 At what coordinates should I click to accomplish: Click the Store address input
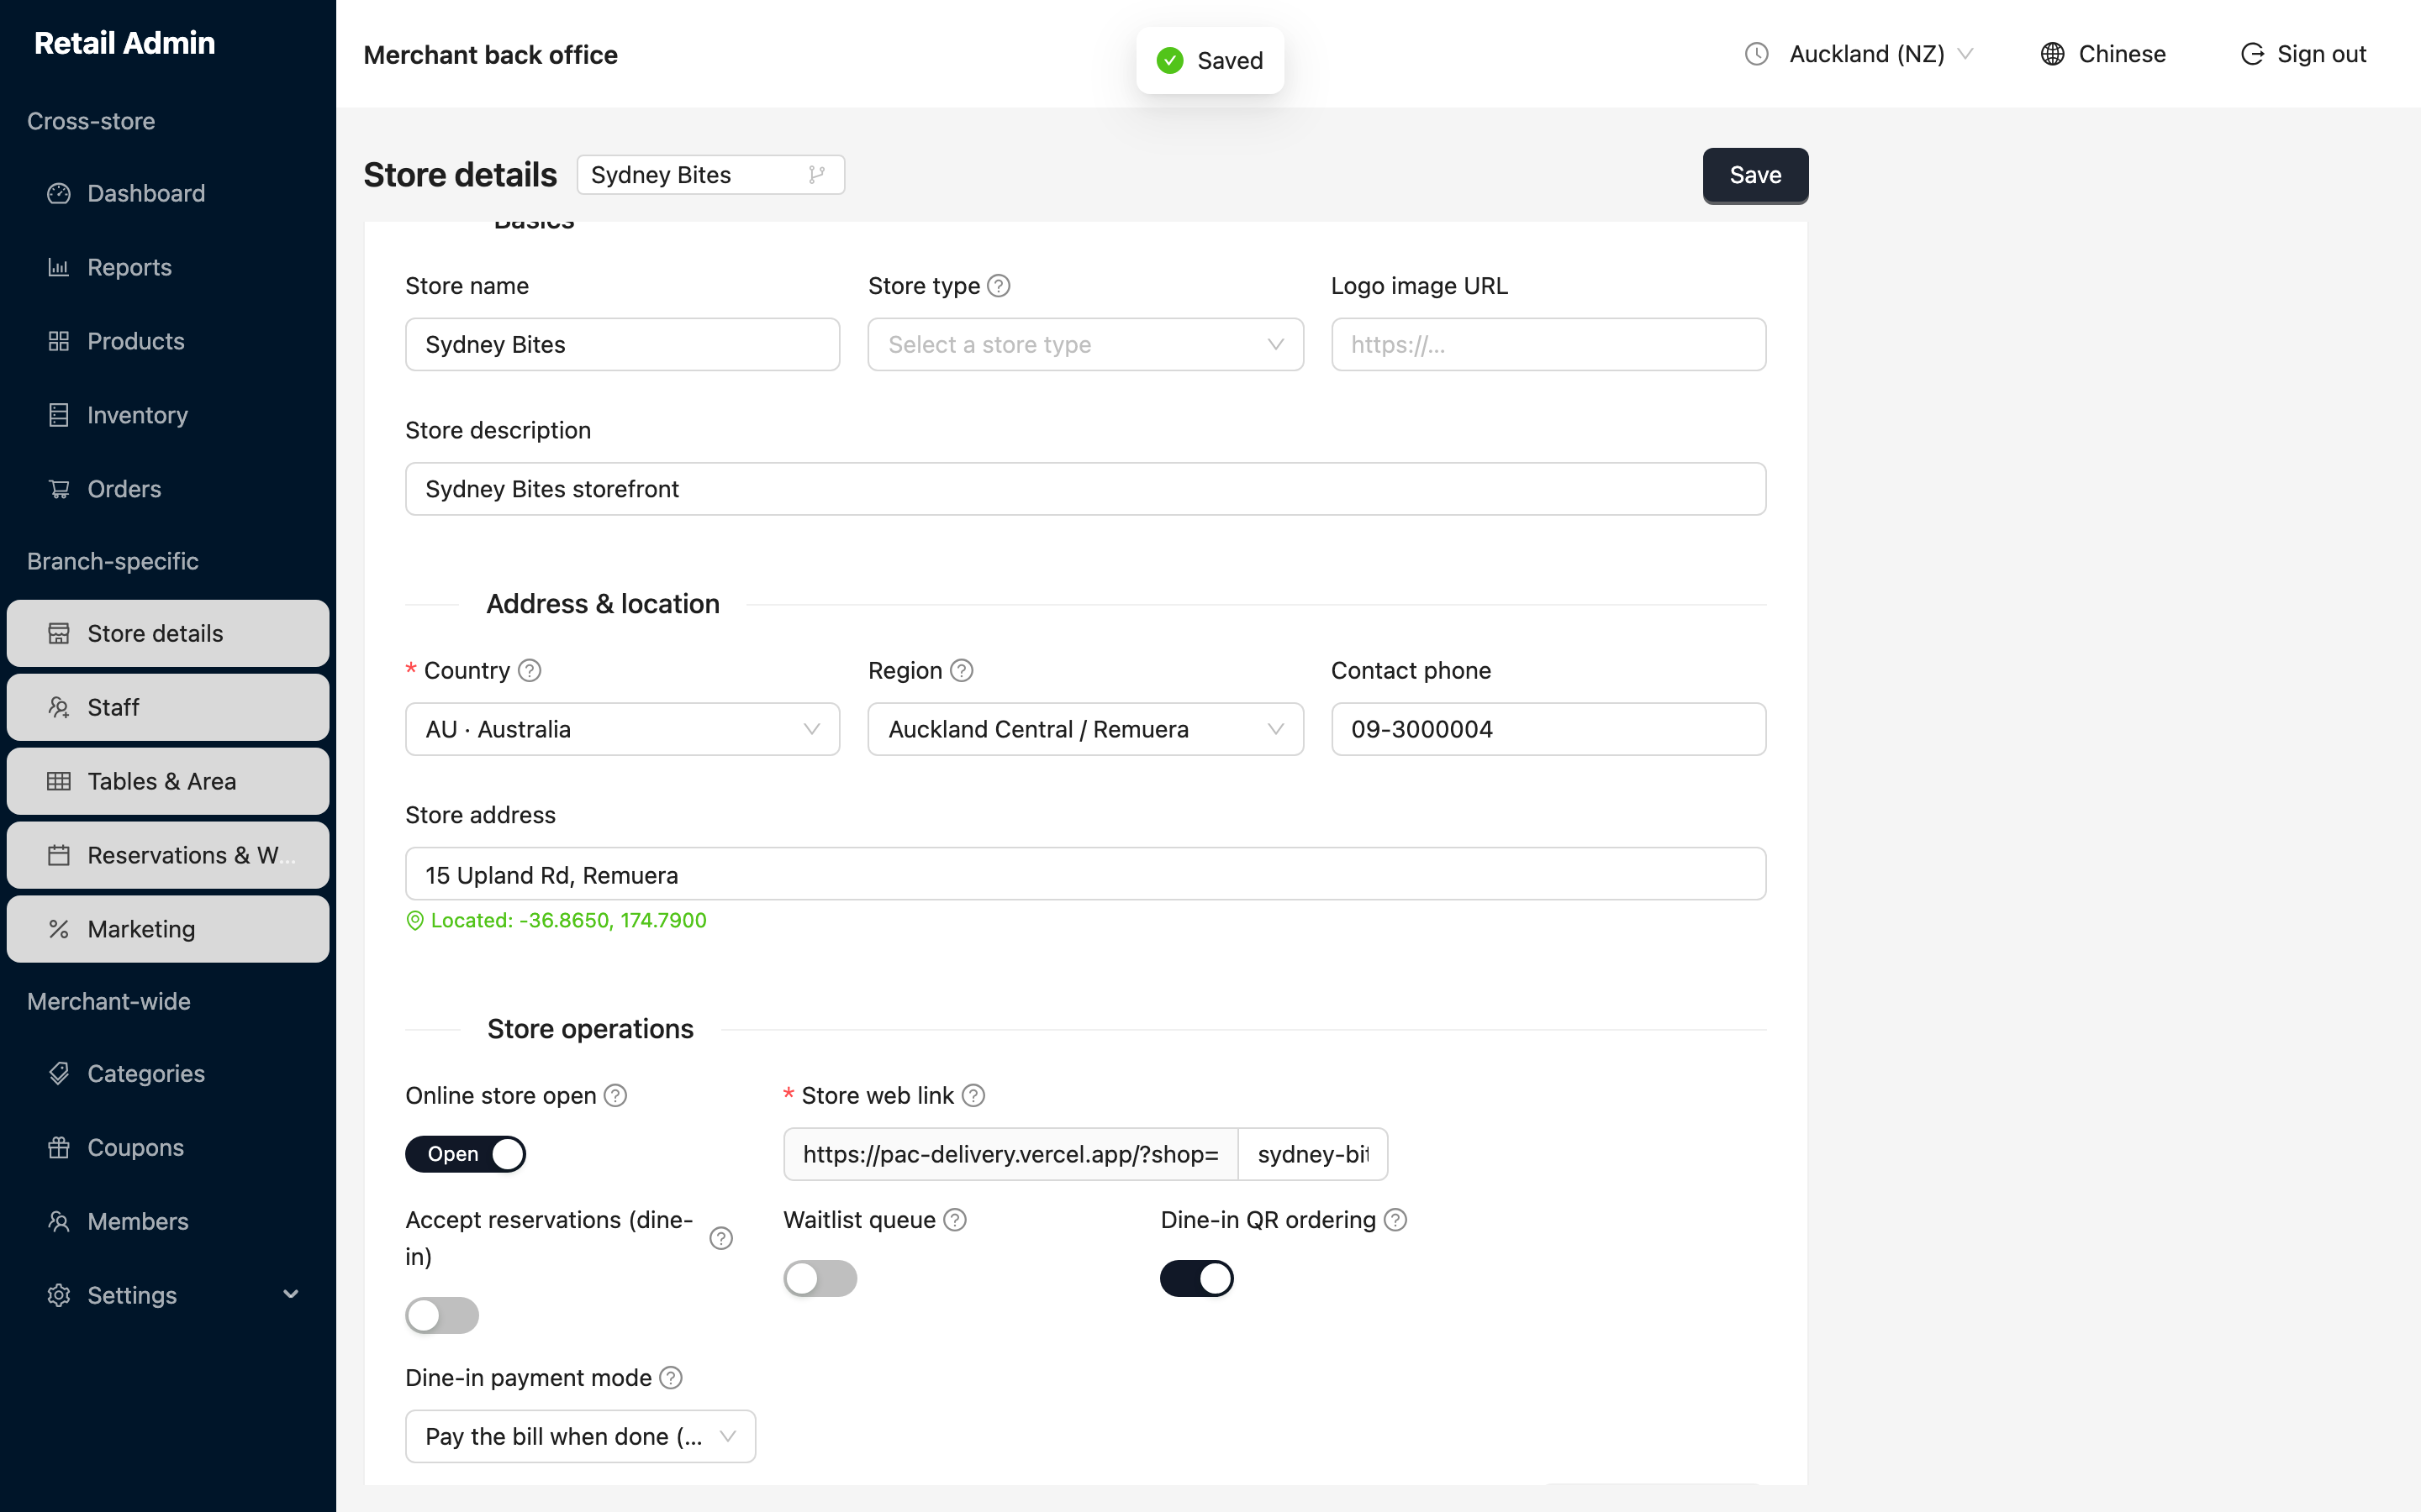1085,874
